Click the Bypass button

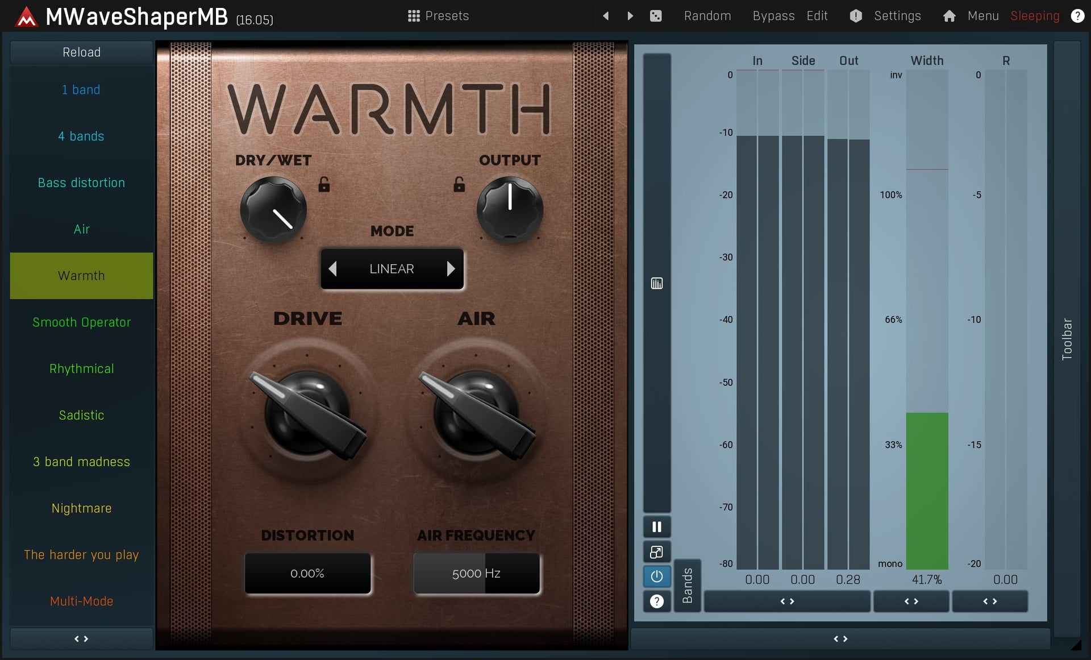773,16
